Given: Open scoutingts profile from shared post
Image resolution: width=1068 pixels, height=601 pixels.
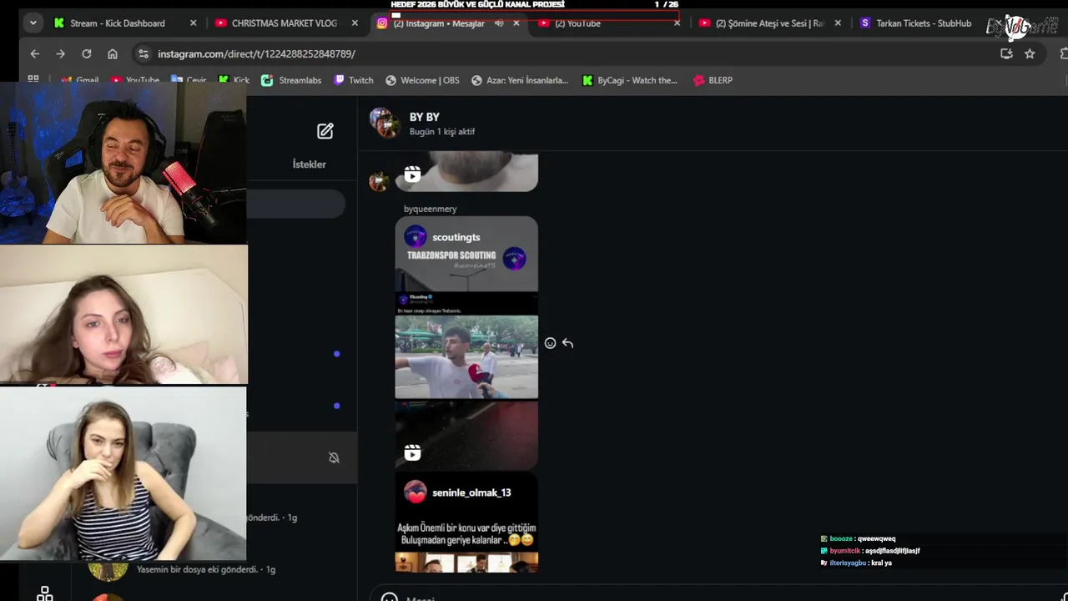Looking at the screenshot, I should (456, 237).
